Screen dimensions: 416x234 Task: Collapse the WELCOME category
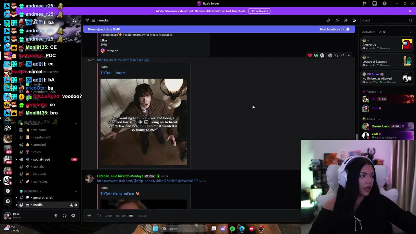pyautogui.click(x=32, y=124)
